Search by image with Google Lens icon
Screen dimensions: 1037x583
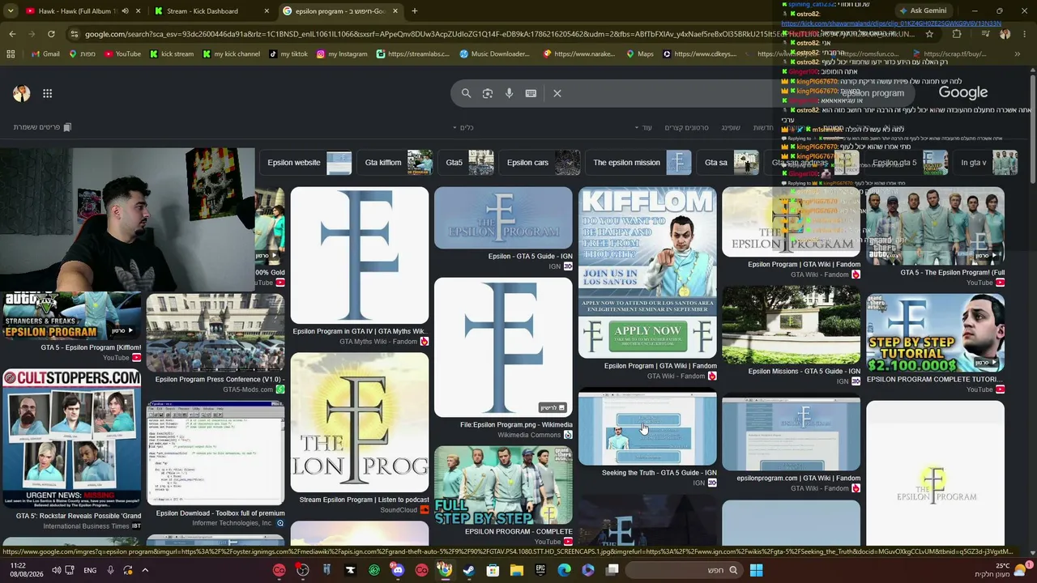point(488,93)
